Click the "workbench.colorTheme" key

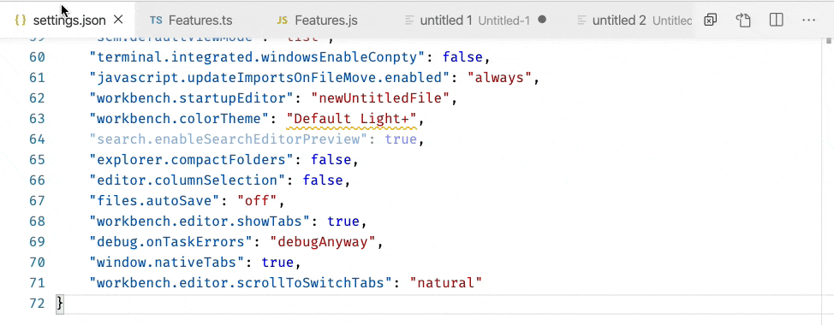pyautogui.click(x=179, y=118)
